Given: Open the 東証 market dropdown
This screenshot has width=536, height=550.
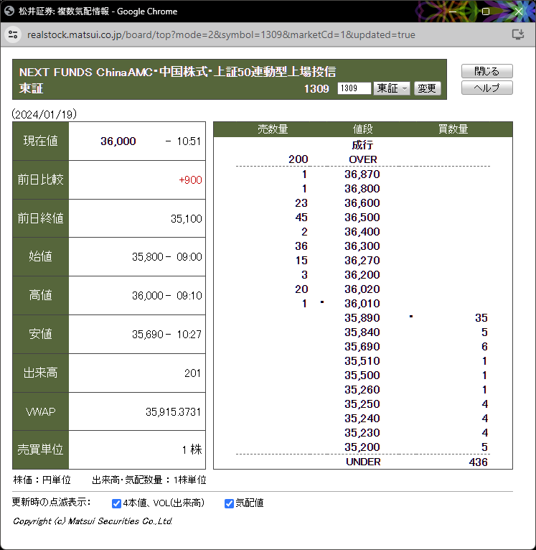Looking at the screenshot, I should tap(392, 88).
